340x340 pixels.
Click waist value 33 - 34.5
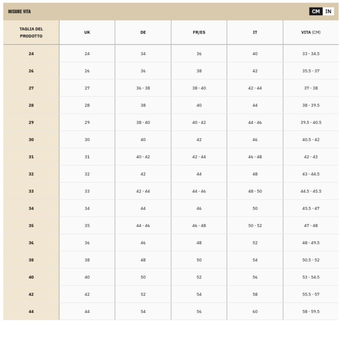click(311, 54)
